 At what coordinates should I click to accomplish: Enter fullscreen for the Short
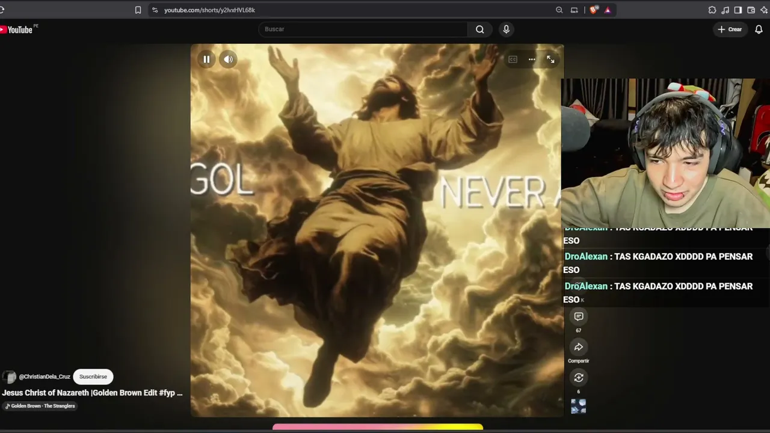pos(550,60)
